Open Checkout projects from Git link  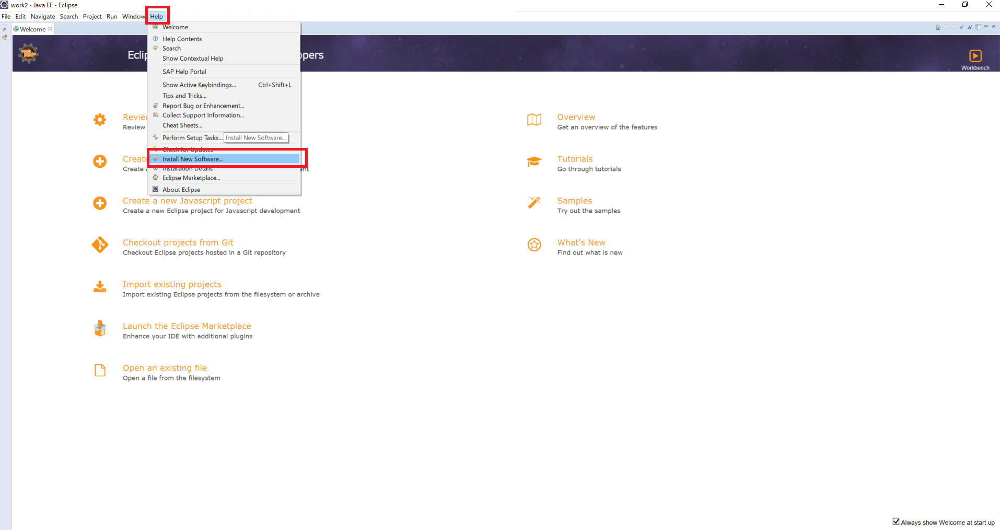(x=178, y=243)
